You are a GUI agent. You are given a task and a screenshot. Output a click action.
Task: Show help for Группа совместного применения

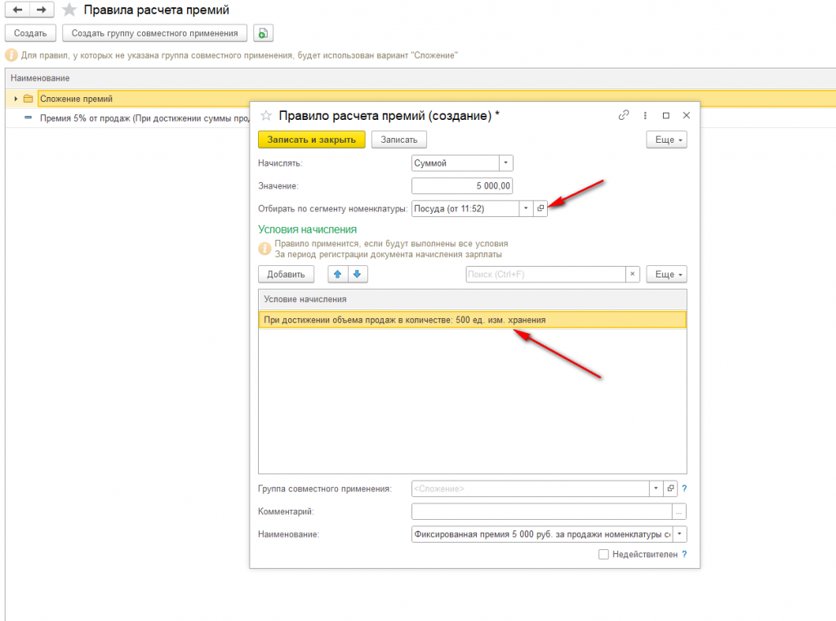(684, 488)
